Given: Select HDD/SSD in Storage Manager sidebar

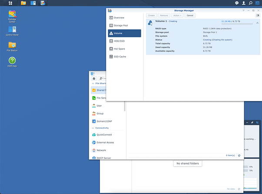Looking at the screenshot, I should click(120, 41).
